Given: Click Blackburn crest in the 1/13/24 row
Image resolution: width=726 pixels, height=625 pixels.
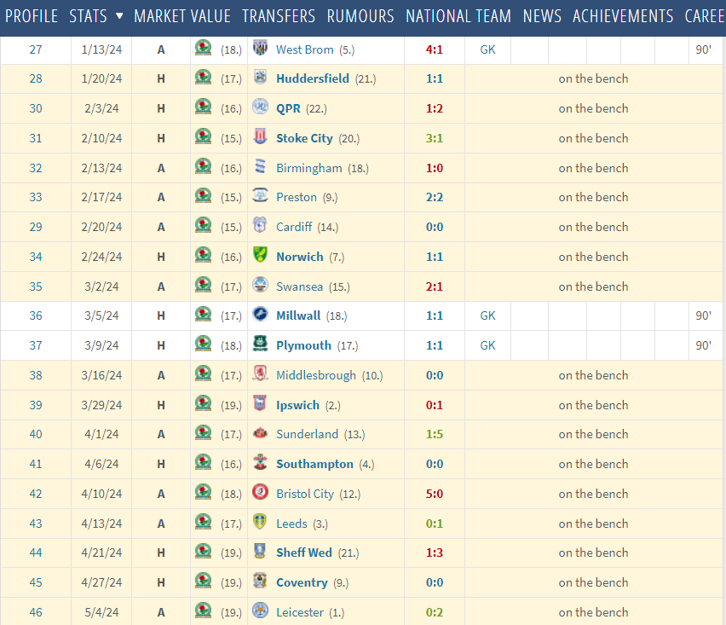Looking at the screenshot, I should point(204,48).
